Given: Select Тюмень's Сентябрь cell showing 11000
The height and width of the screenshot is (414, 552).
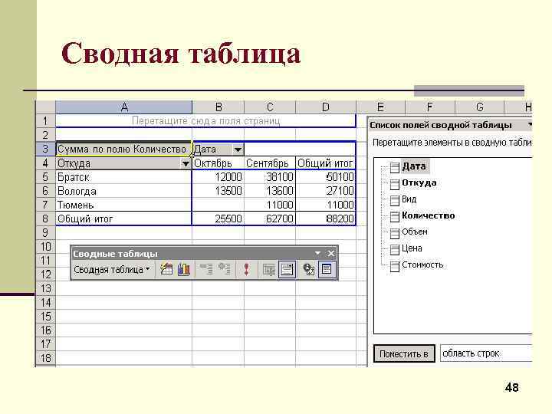Looking at the screenshot, I should 270,205.
